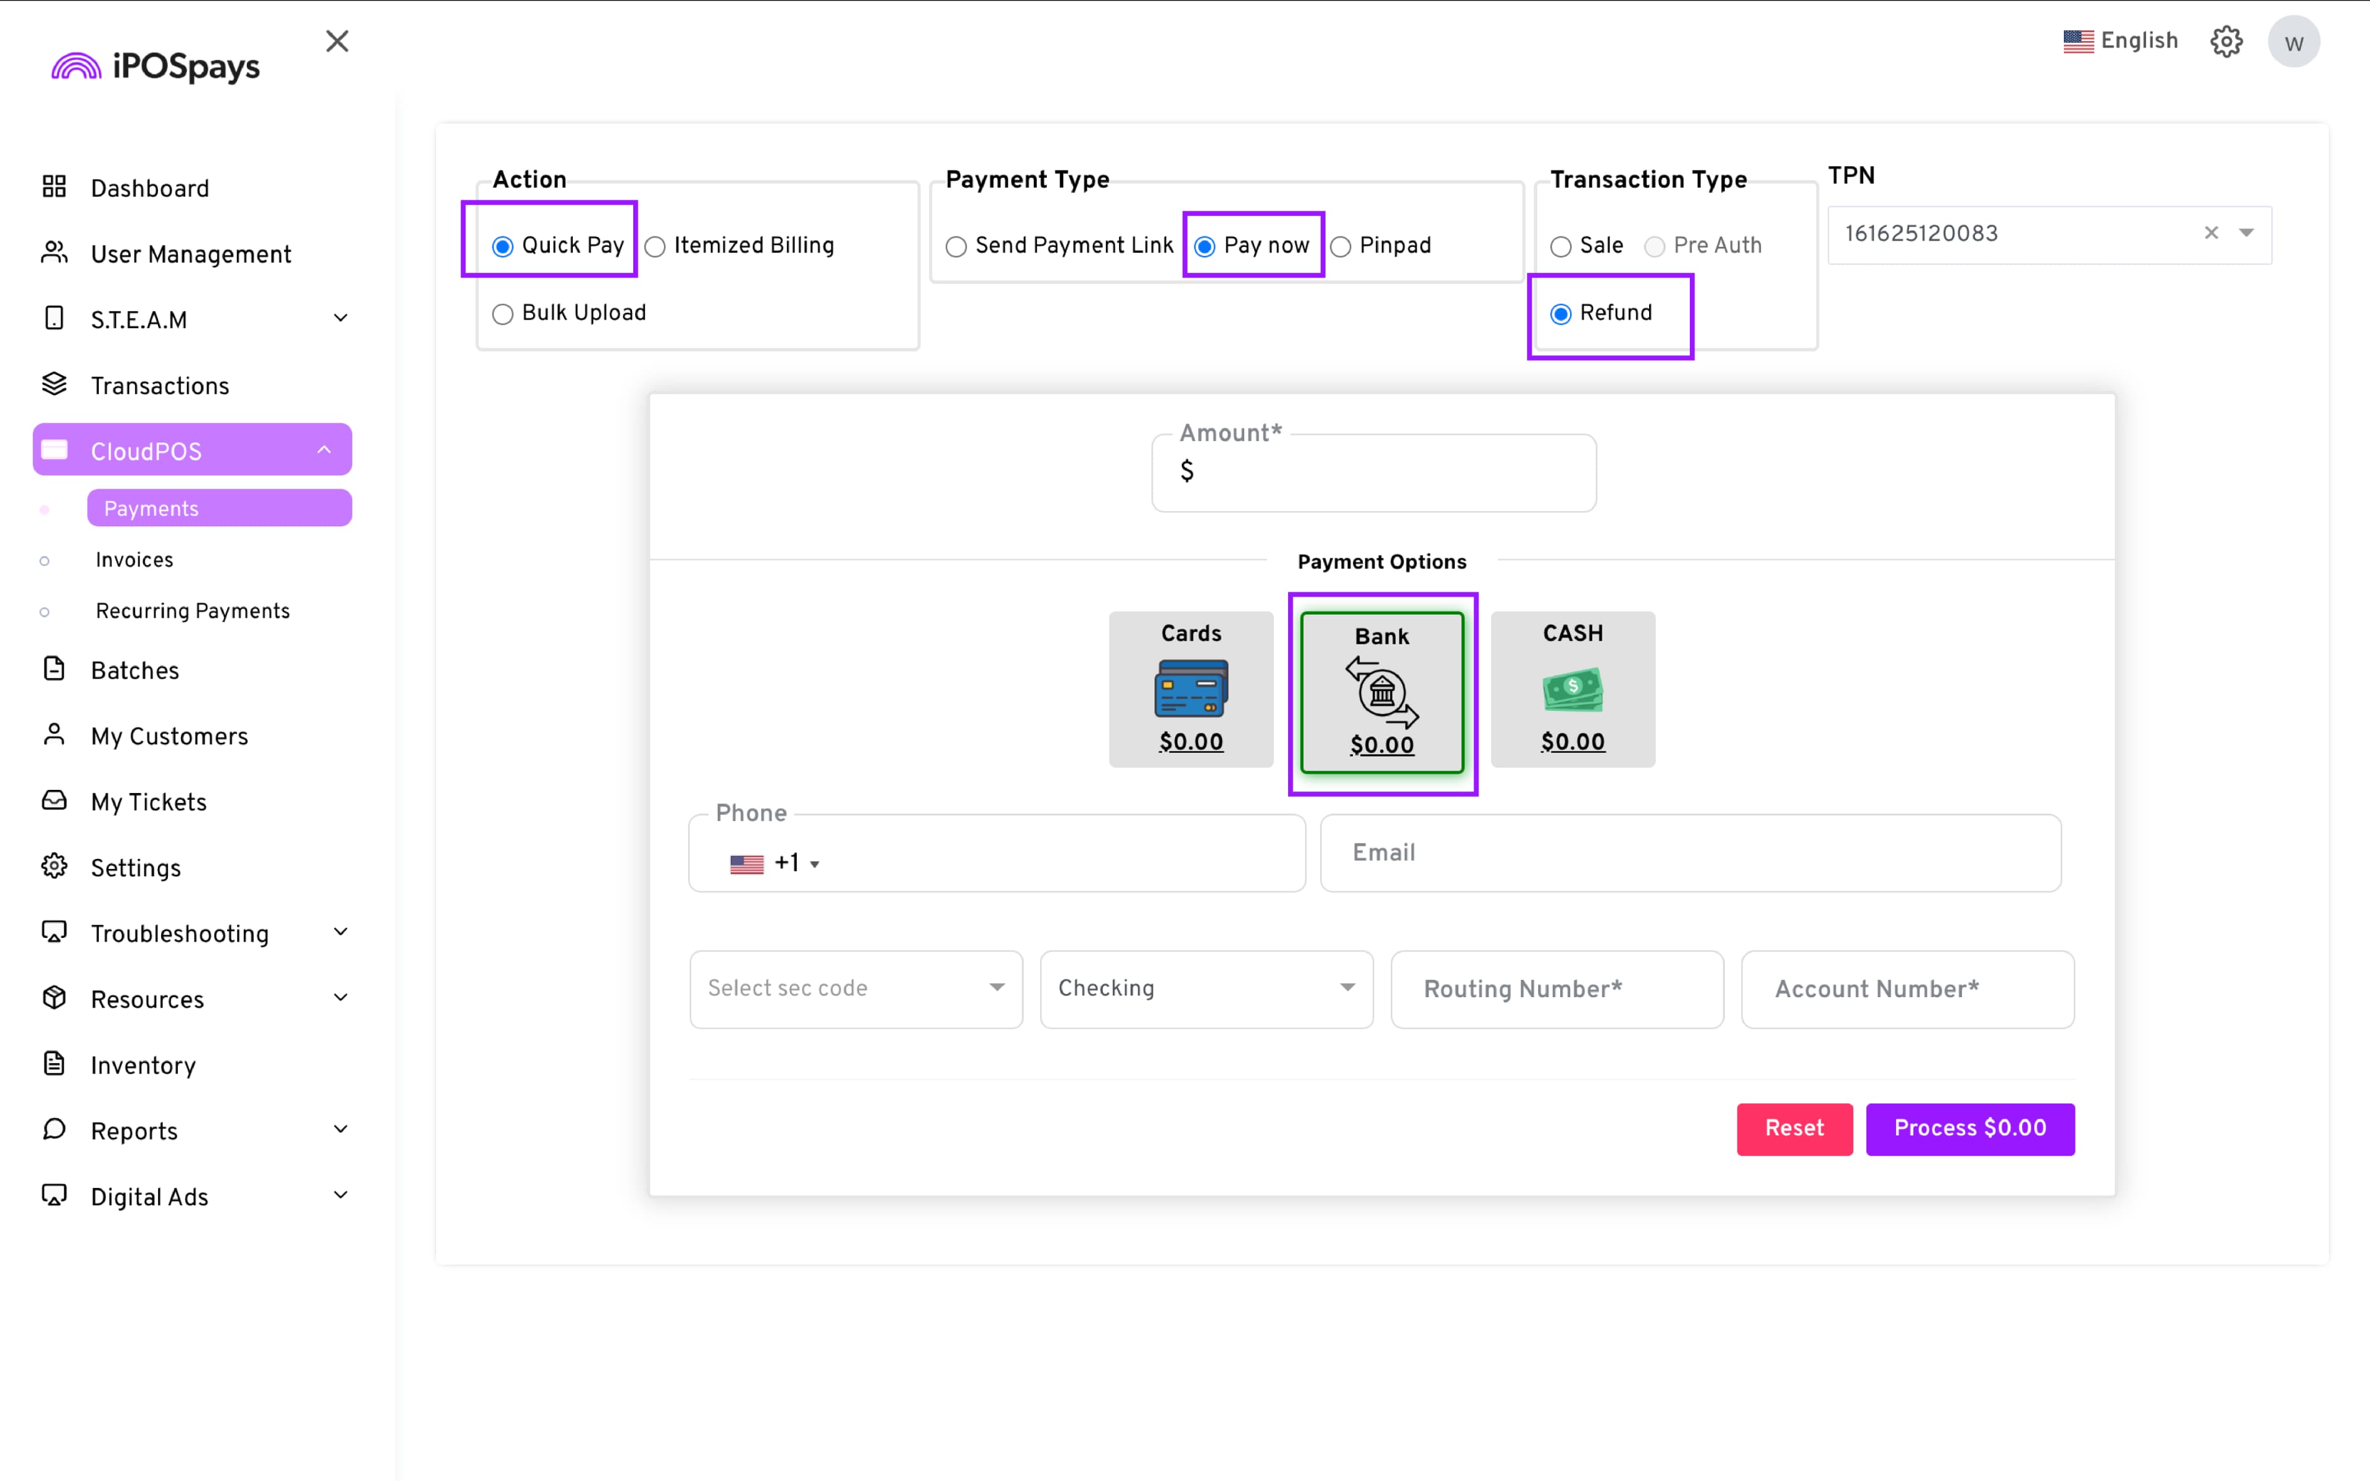Choose the Send Payment Link option

coord(957,246)
